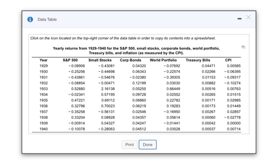Click Small Stocks value -0.28063
The height and width of the screenshot is (166, 278).
point(106,129)
